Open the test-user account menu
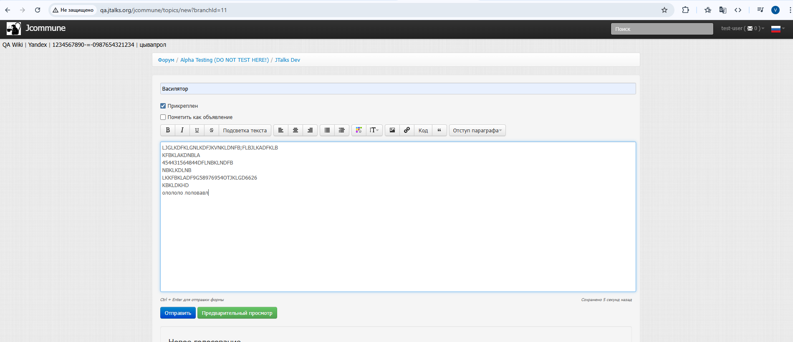Viewport: 793px width, 342px height. pos(742,28)
